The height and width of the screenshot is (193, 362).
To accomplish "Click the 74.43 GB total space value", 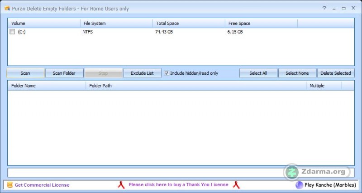I will [x=164, y=32].
